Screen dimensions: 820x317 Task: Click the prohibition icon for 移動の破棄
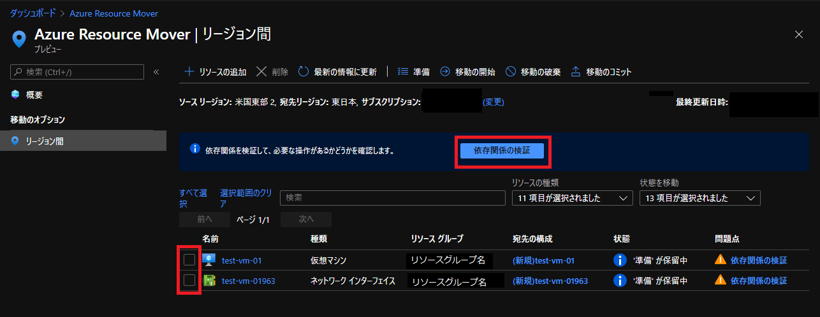tap(511, 72)
